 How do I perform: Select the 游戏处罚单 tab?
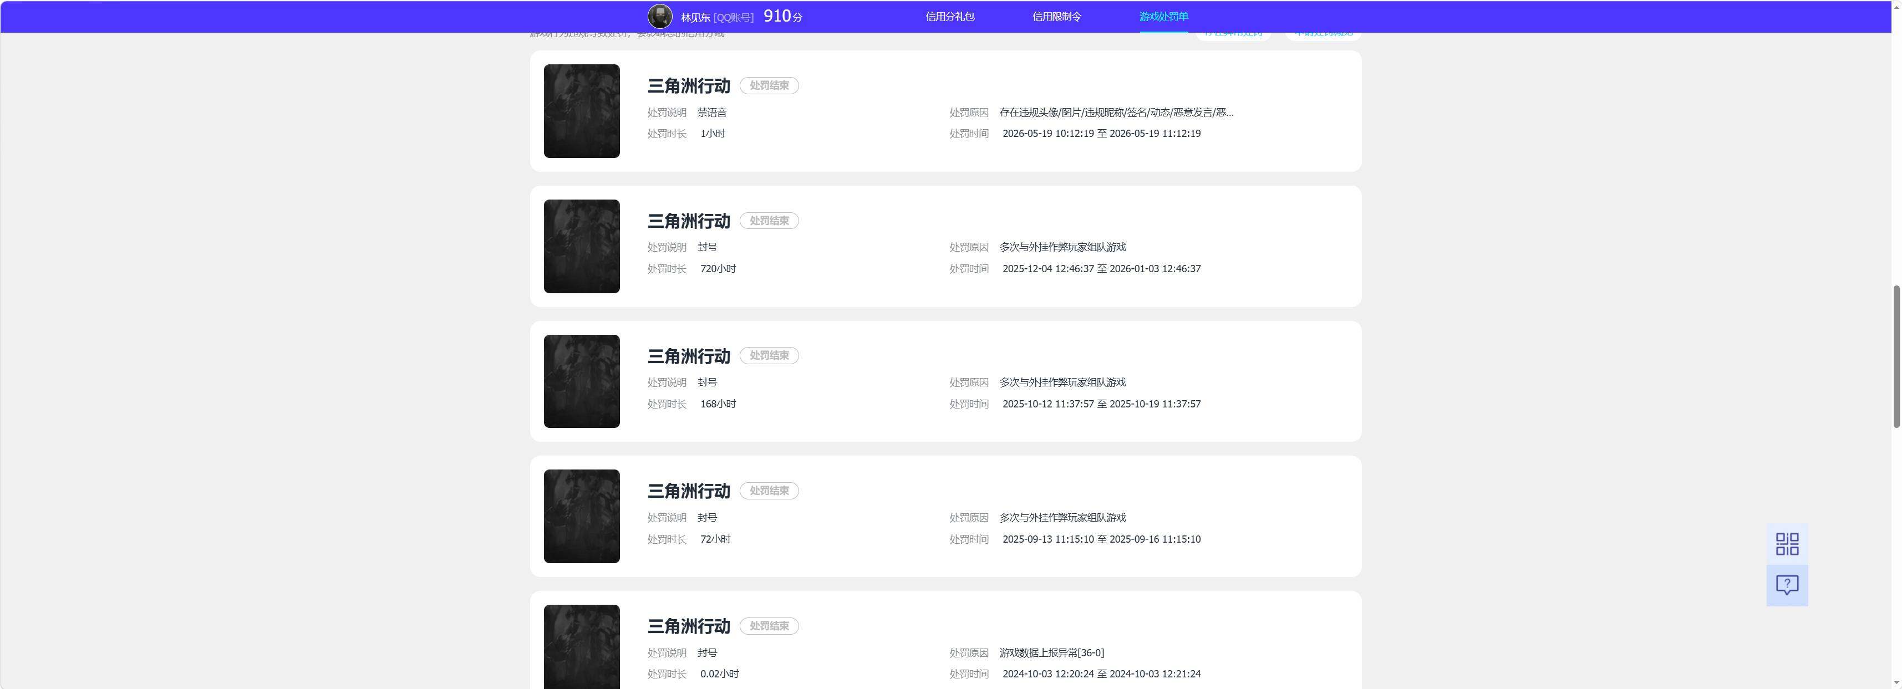coord(1163,16)
